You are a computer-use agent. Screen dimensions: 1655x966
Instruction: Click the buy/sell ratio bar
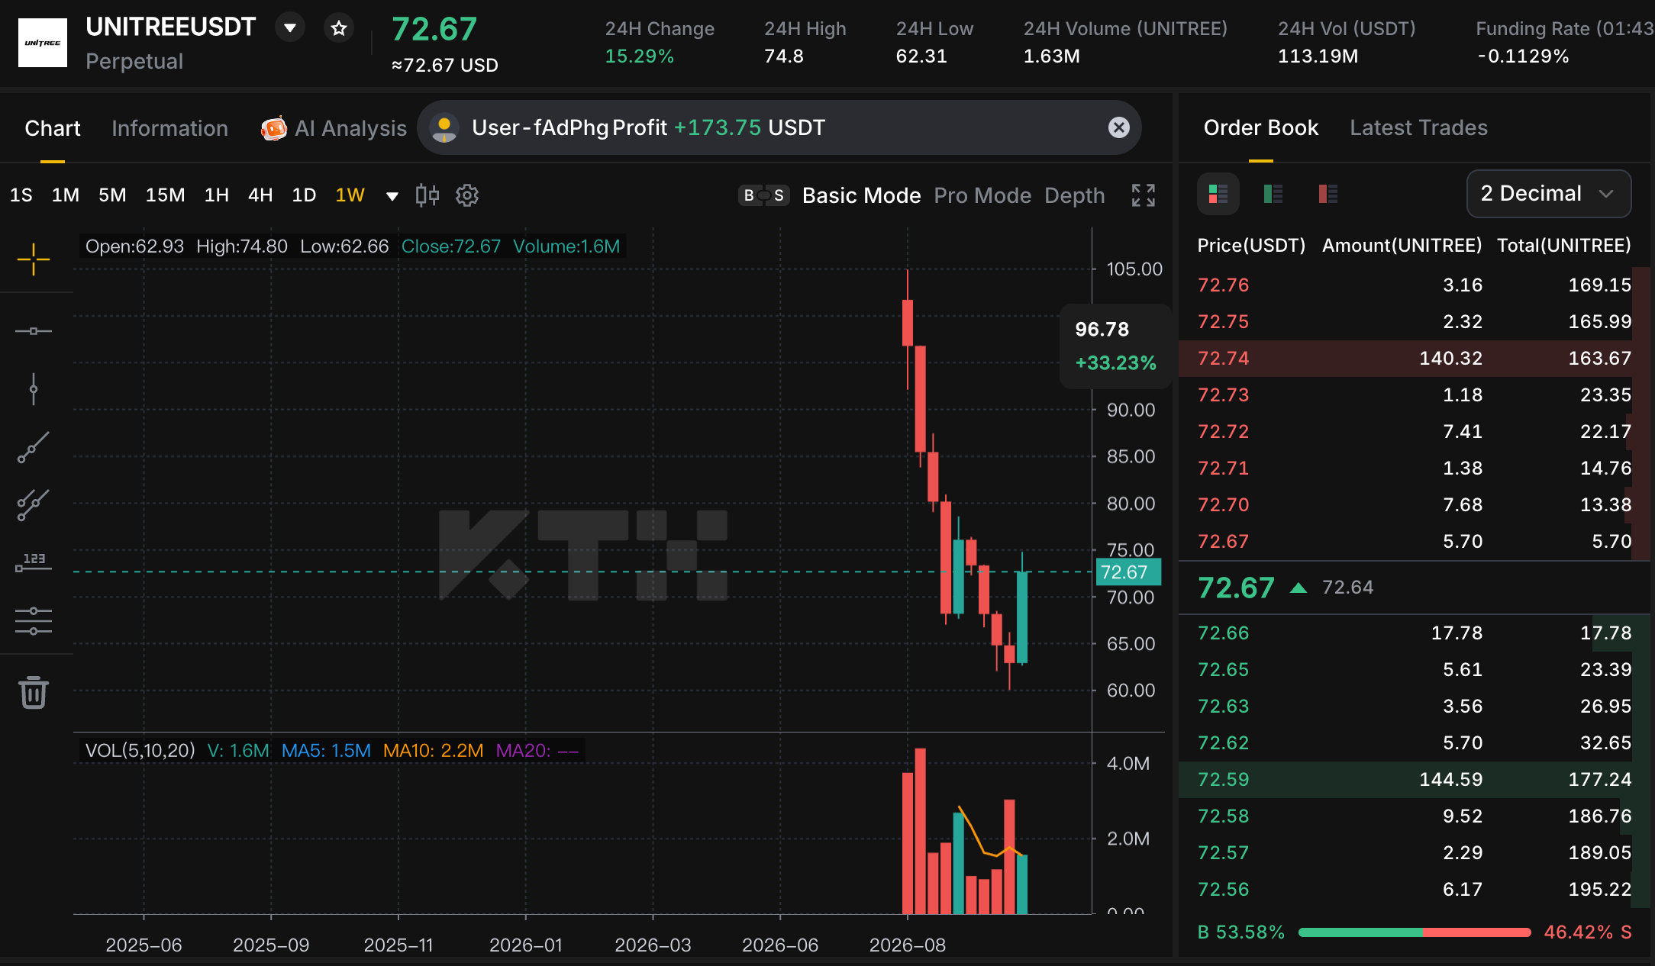click(x=1415, y=932)
